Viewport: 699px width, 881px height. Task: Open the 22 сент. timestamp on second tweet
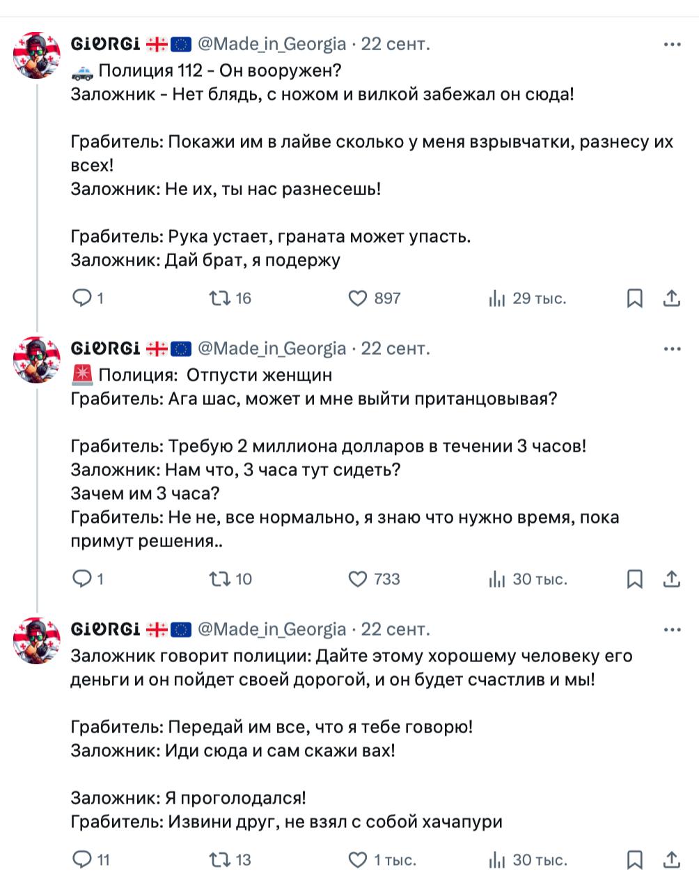click(x=395, y=348)
